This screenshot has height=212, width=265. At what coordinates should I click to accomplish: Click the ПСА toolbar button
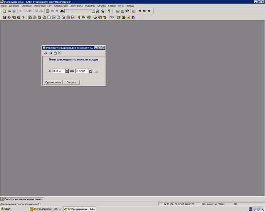[112, 17]
